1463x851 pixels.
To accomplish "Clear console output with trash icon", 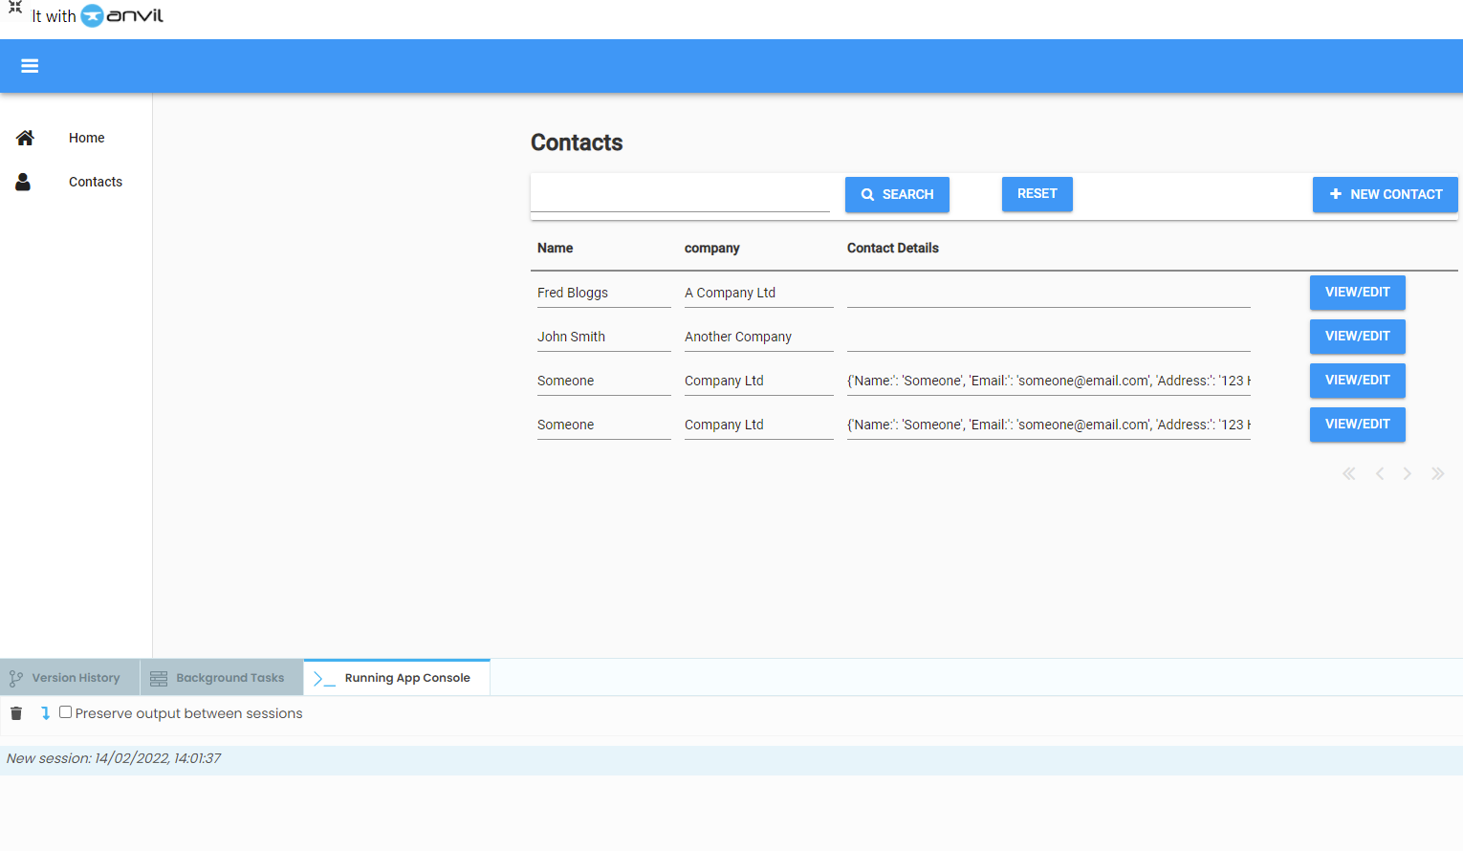I will (16, 713).
